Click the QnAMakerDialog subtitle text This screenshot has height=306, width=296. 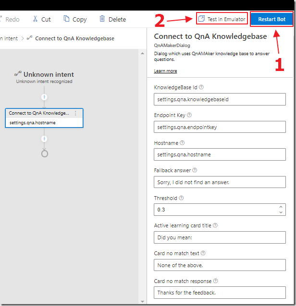[172, 46]
